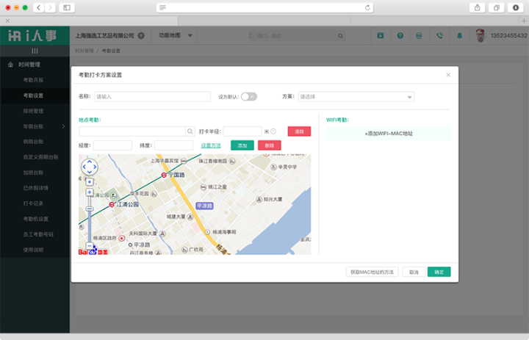The height and width of the screenshot is (340, 529).
Task: Click the green 添加 button
Action: click(x=242, y=145)
